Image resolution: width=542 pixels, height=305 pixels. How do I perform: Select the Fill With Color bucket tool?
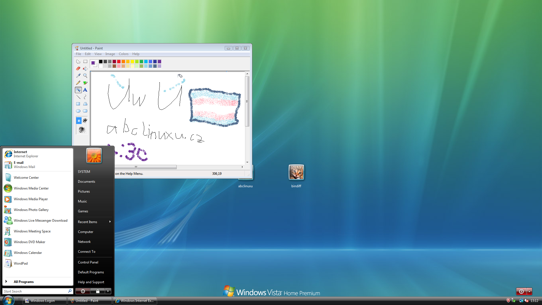(85, 69)
